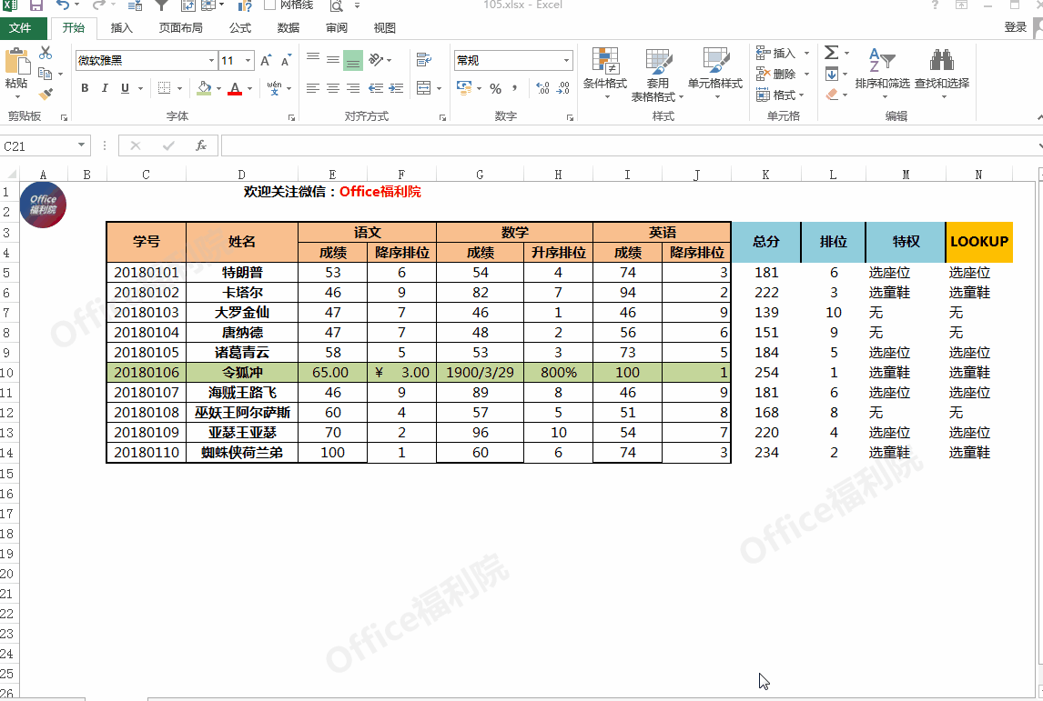Click the insert function fx icon
Image resolution: width=1043 pixels, height=701 pixels.
point(201,145)
